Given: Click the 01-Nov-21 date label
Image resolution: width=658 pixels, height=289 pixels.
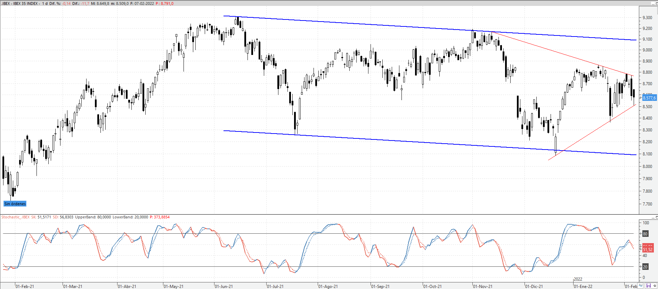Looking at the screenshot, I should pyautogui.click(x=483, y=287).
